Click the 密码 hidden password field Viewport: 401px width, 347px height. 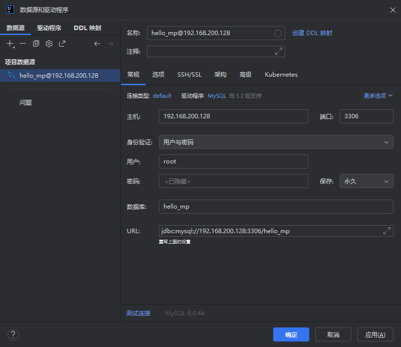pos(234,181)
